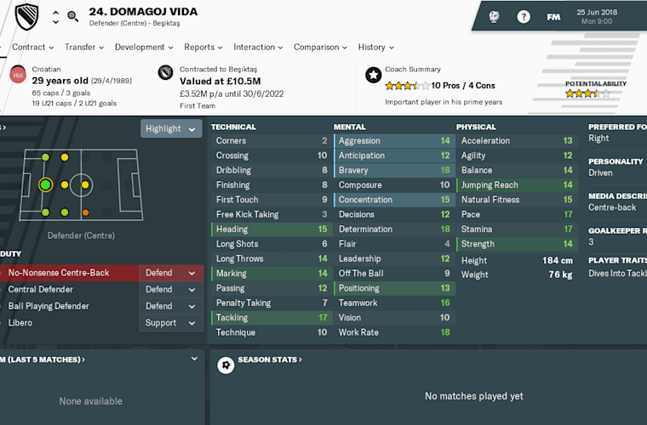This screenshot has height=425, width=647.
Task: Select the Central Defender role
Action: pyautogui.click(x=41, y=290)
